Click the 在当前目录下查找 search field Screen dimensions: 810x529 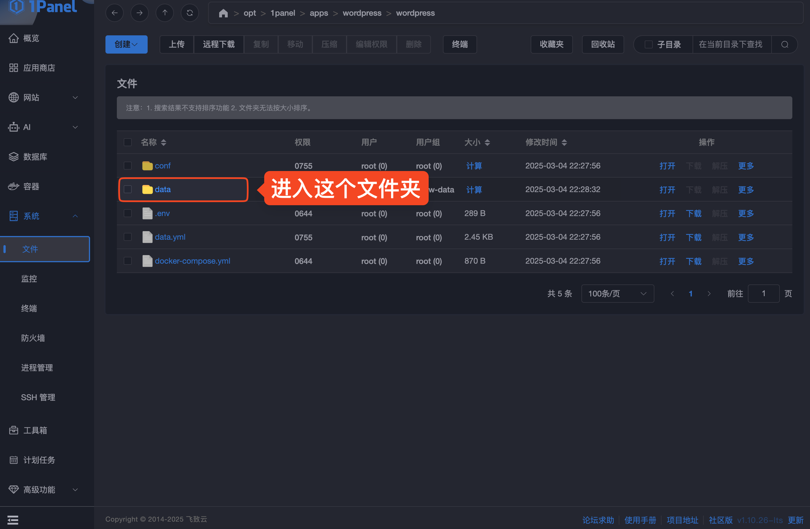(731, 44)
